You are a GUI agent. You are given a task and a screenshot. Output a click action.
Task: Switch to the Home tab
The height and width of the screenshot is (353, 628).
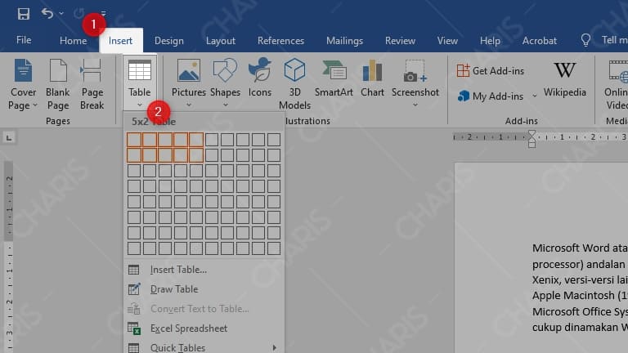click(74, 40)
